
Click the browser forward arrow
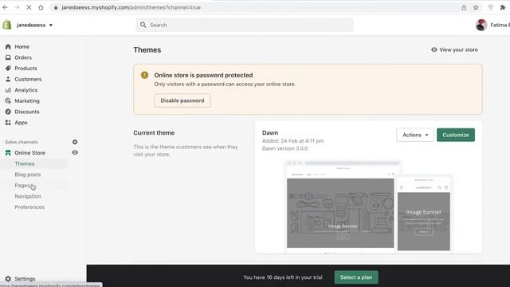17,7
